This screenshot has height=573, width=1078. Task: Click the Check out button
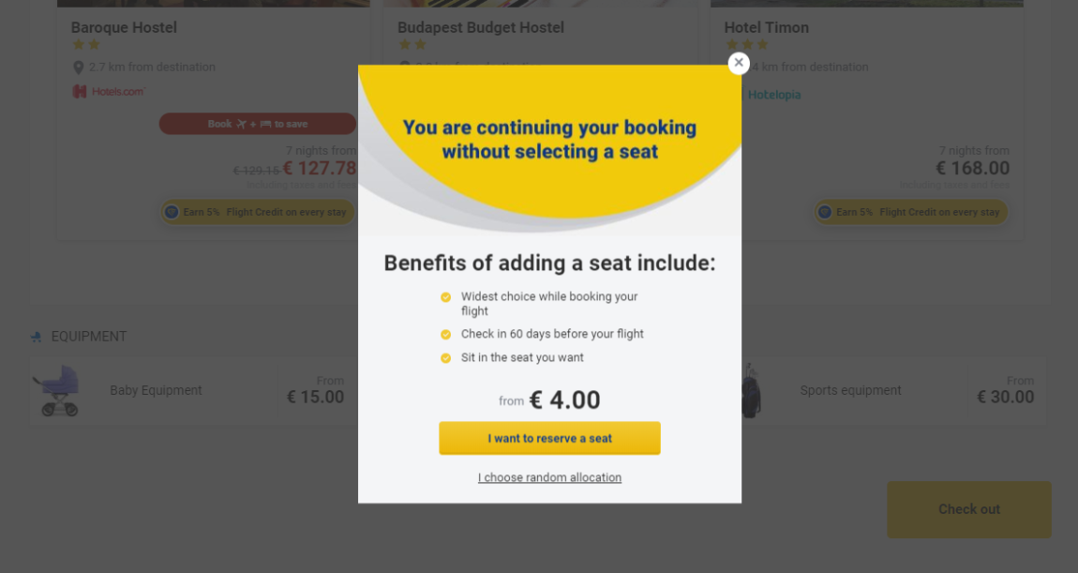[968, 510]
